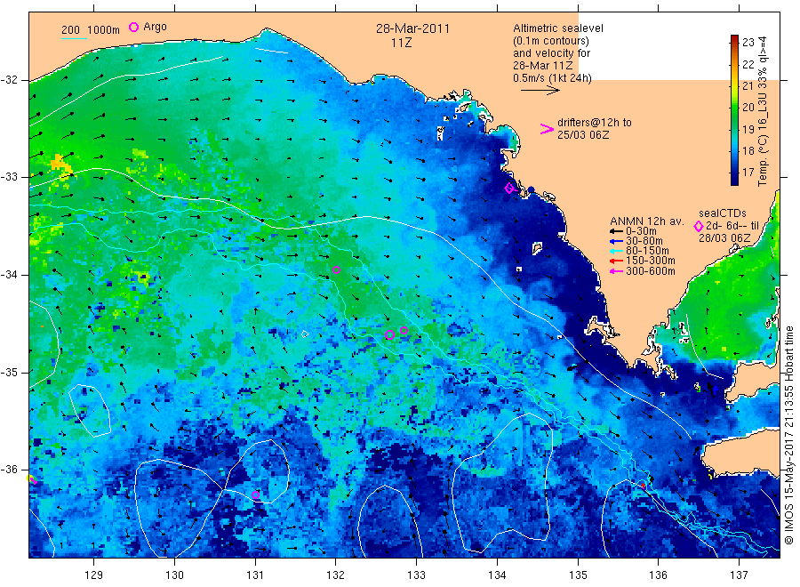Click the small white diamond near 34.6°S 131.6°E
The width and height of the screenshot is (800, 587).
(x=305, y=334)
